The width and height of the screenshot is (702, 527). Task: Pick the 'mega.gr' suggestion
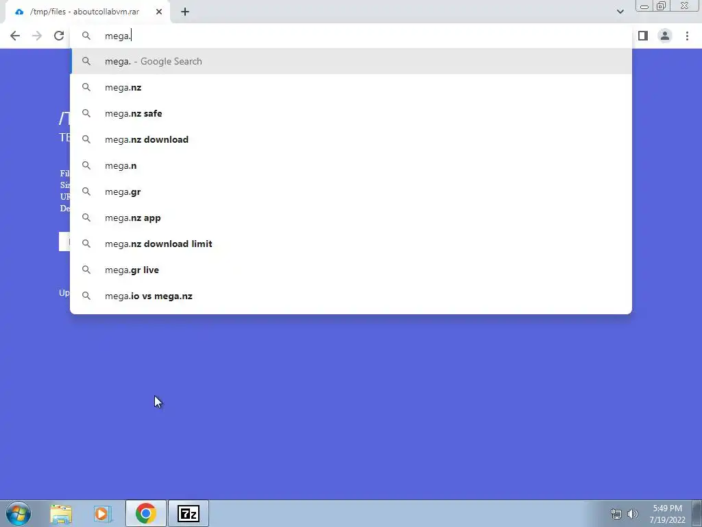pyautogui.click(x=351, y=191)
